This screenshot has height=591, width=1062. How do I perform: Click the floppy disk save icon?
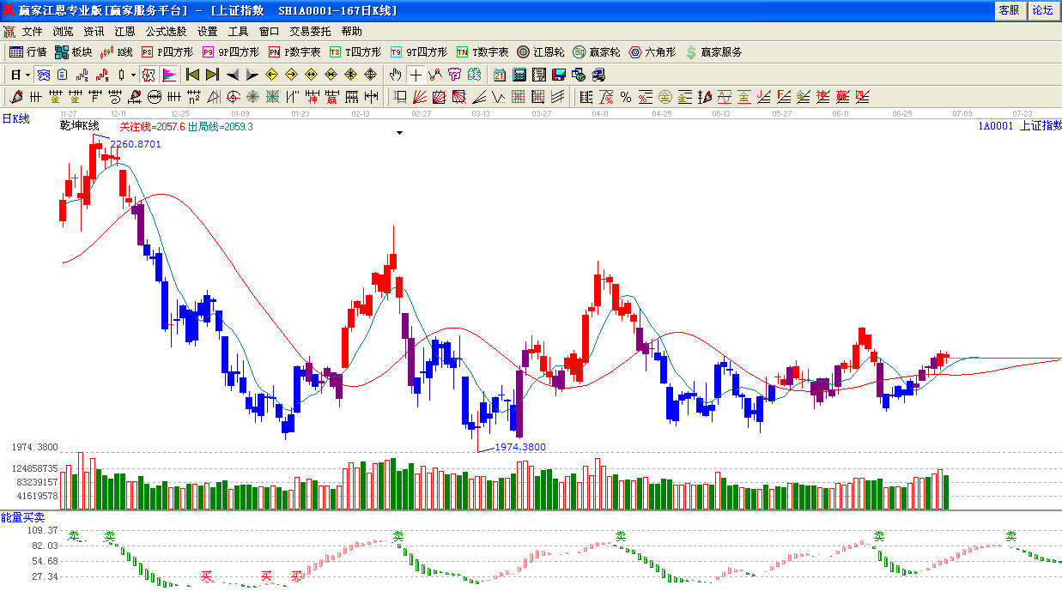click(x=558, y=75)
